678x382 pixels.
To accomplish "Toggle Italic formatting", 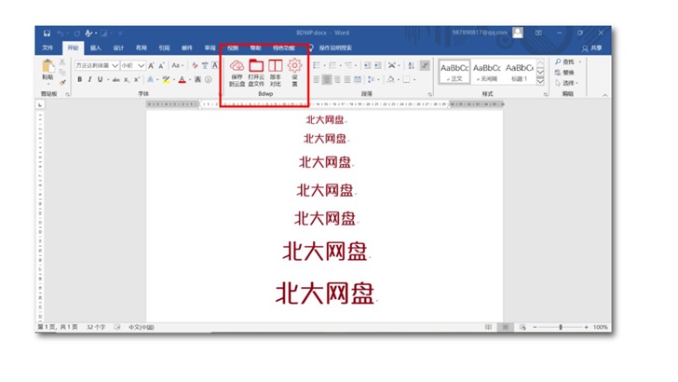I will pyautogui.click(x=89, y=79).
